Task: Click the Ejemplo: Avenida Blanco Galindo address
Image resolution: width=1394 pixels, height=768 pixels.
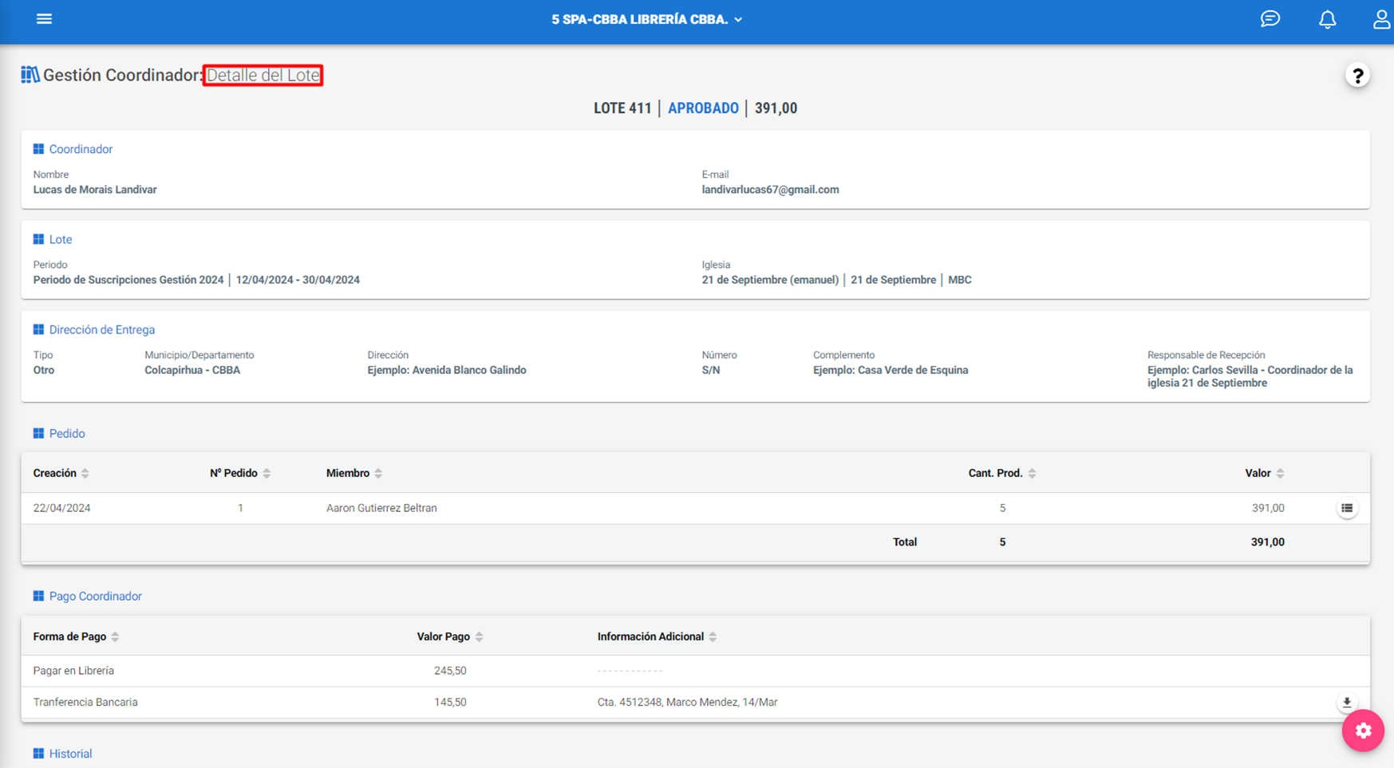Action: [447, 370]
